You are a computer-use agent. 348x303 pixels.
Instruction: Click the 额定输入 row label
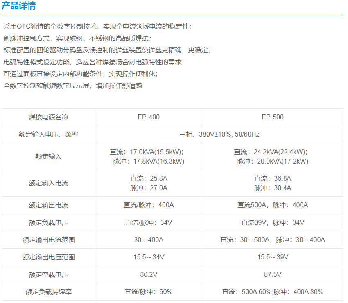48,156
